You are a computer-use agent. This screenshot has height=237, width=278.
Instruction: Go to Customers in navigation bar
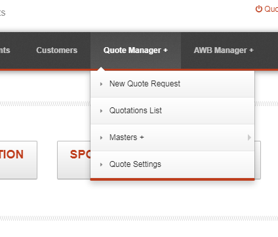point(57,50)
